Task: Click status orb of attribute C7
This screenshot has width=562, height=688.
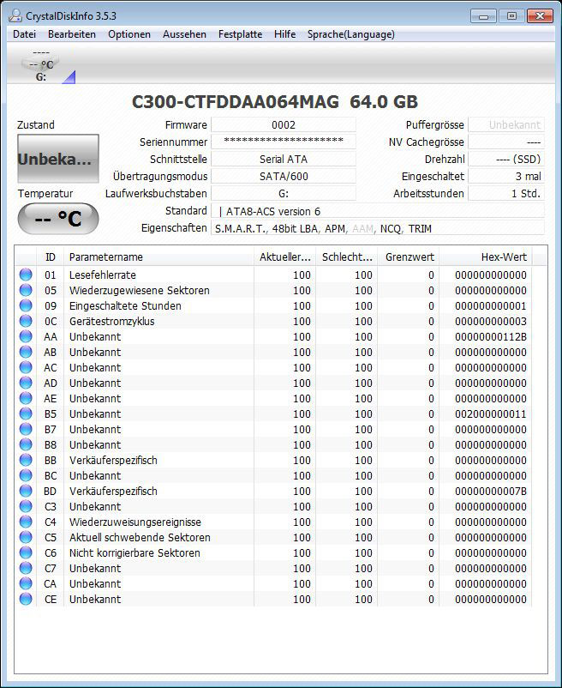Action: click(26, 568)
